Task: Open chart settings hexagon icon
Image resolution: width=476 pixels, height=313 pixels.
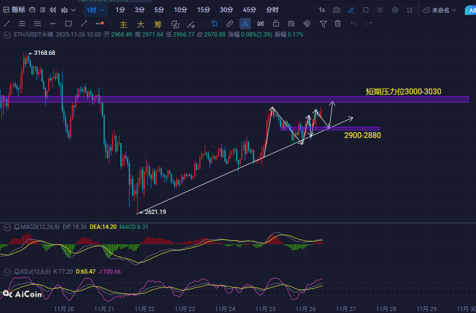Action: (395, 10)
